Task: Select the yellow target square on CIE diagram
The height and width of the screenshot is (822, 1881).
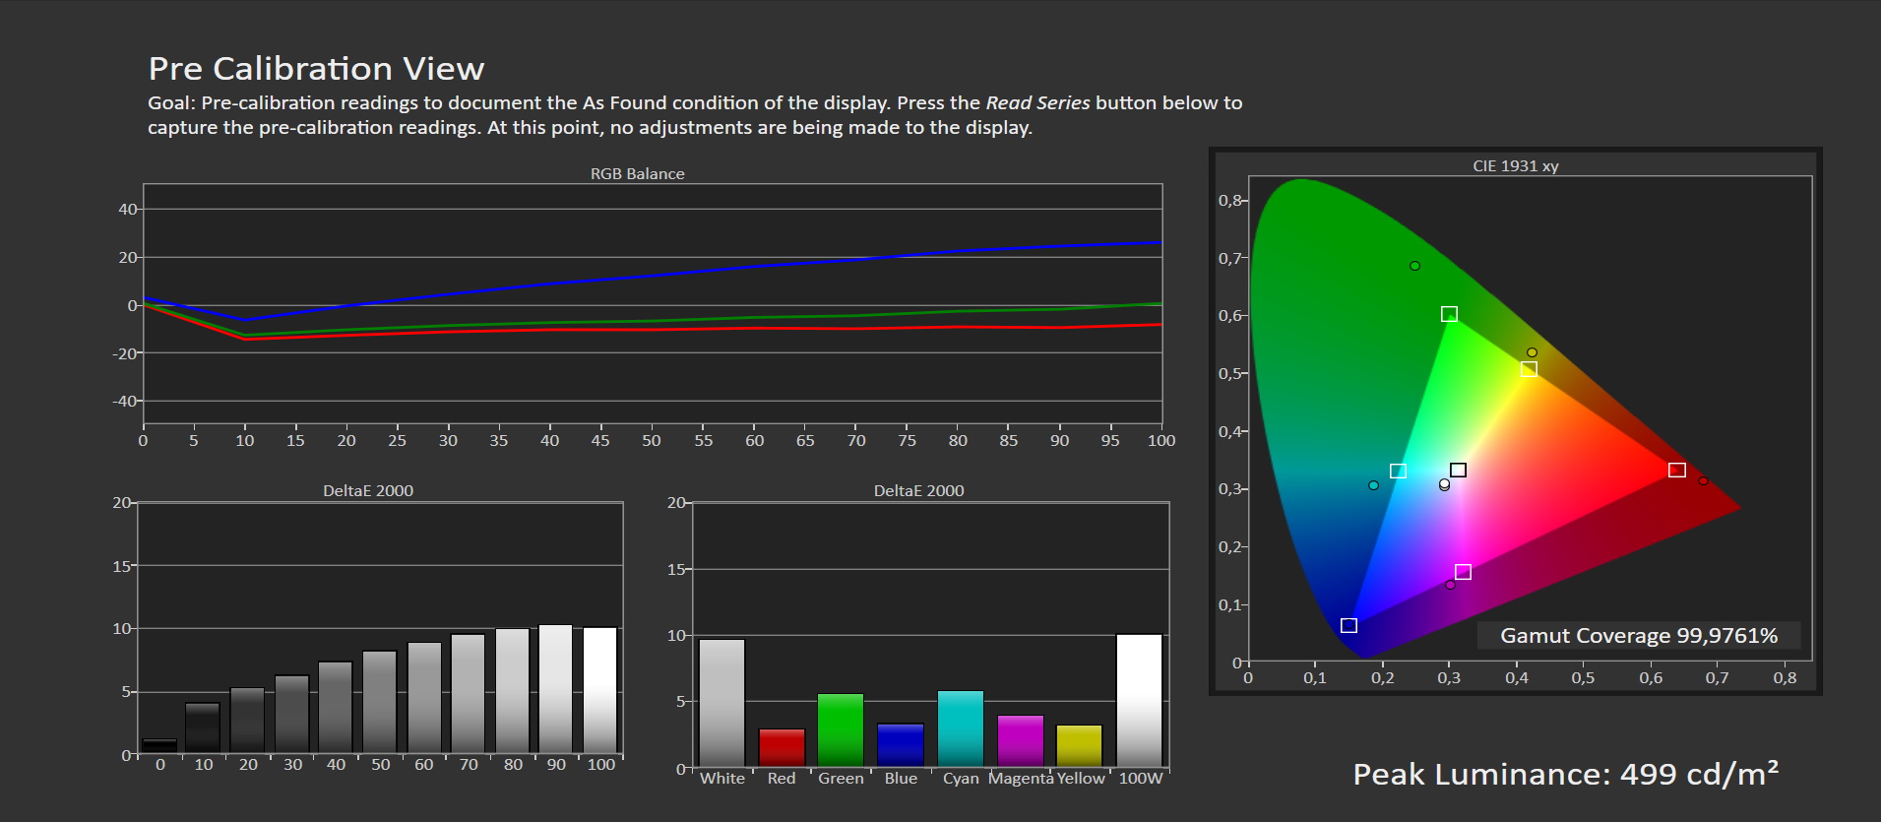Action: [1529, 369]
